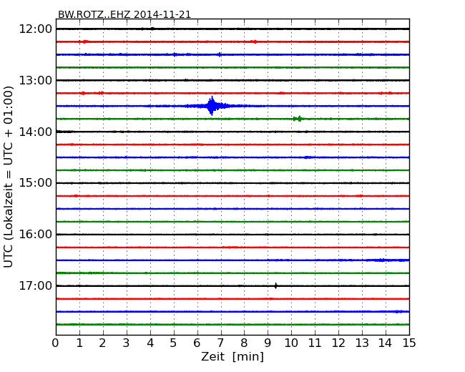Click the 17:00 time label

36,286
